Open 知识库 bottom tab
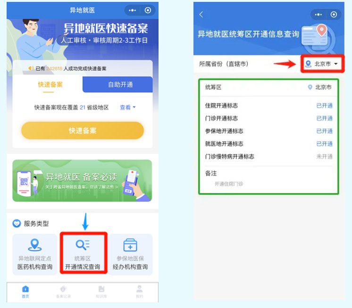This screenshot has width=352, height=308. (x=101, y=292)
